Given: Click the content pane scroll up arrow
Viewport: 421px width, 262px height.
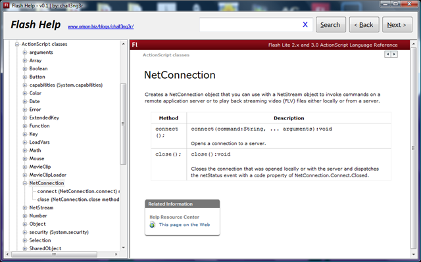Looking at the screenshot, I should point(413,43).
